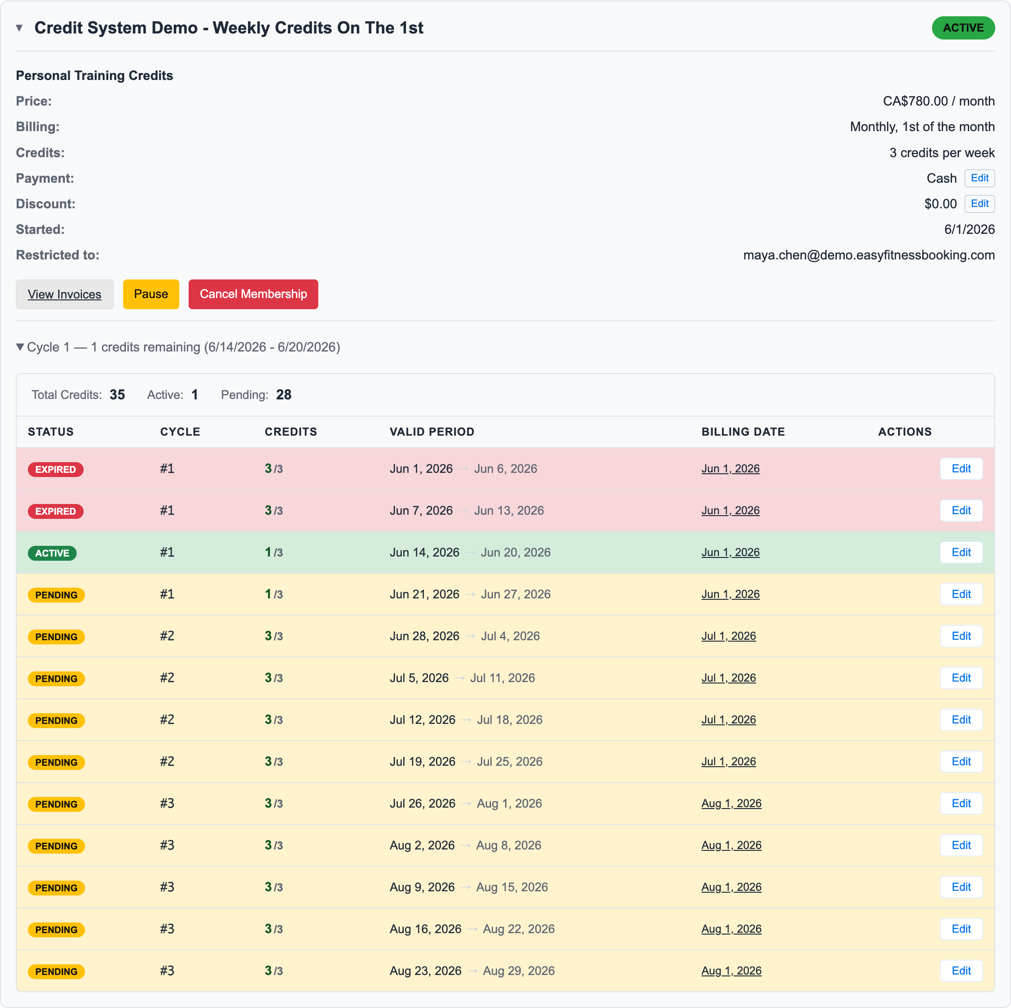Edit the Aug 23 – Aug 29 pending row
This screenshot has width=1011, height=1008.
(x=961, y=971)
